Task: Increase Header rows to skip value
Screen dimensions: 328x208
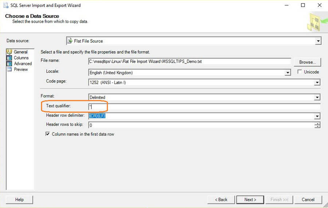Action: [318, 123]
